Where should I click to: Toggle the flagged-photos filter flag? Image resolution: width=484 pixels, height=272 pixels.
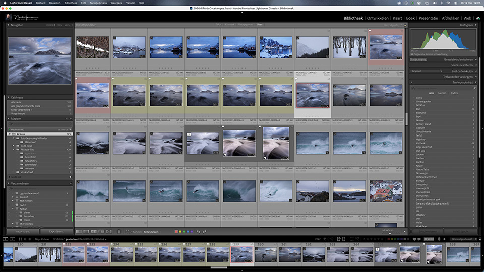[324, 239]
